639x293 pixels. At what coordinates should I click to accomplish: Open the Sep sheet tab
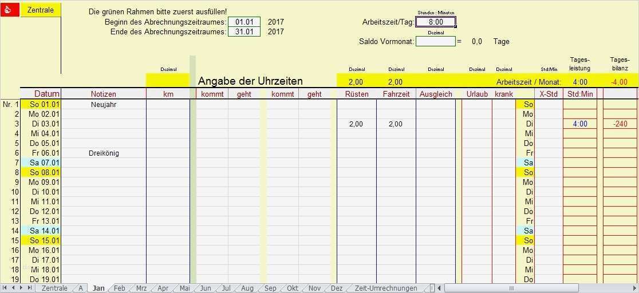(x=270, y=288)
